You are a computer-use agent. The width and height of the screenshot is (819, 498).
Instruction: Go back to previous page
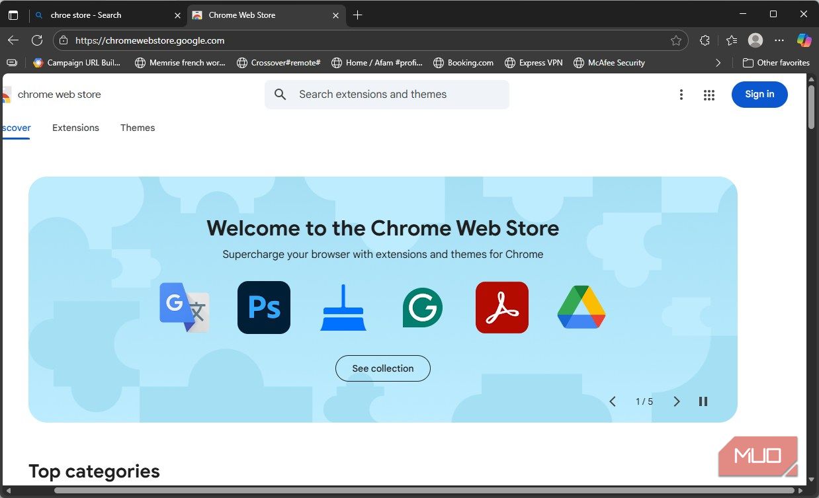(x=13, y=40)
